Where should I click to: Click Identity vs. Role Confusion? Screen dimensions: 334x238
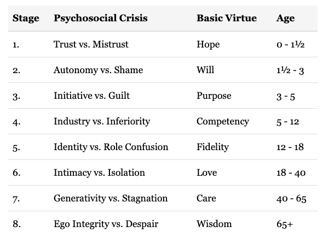pyautogui.click(x=111, y=147)
